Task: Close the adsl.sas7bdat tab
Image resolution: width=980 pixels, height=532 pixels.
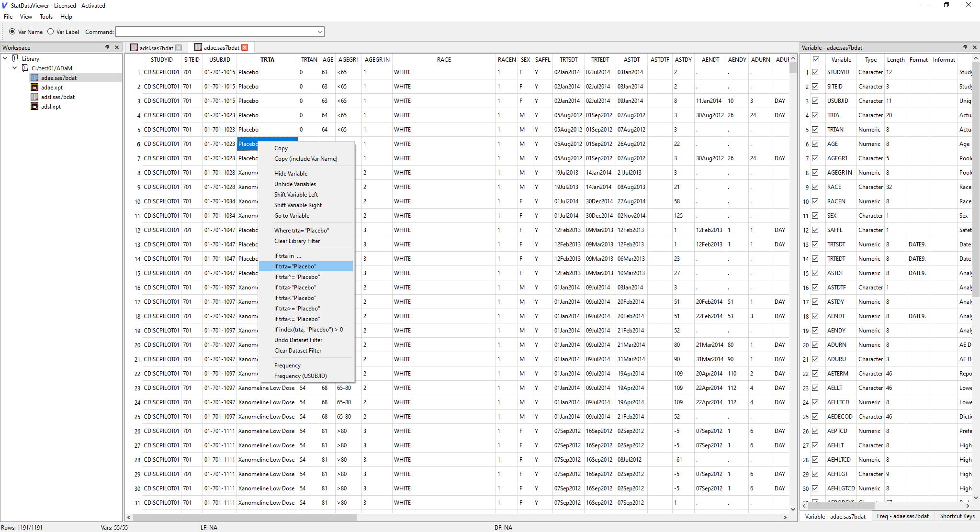Action: 179,48
